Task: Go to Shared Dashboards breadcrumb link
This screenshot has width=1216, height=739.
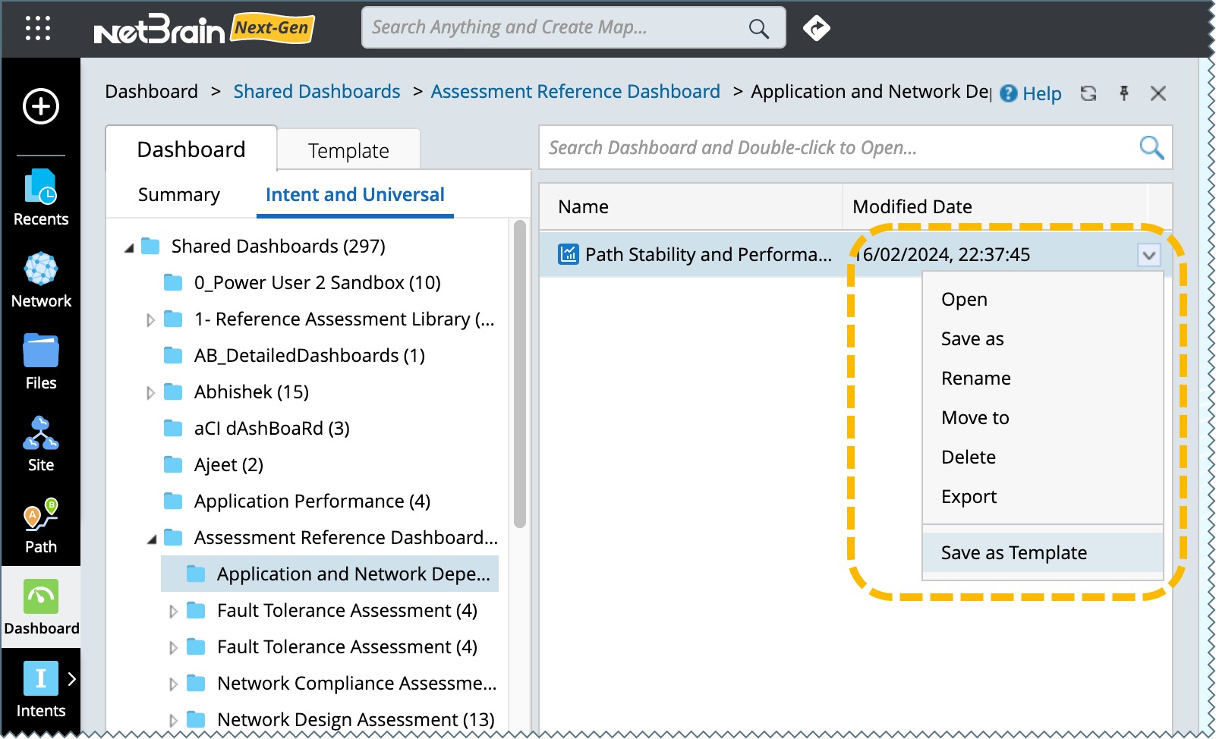Action: pyautogui.click(x=317, y=92)
